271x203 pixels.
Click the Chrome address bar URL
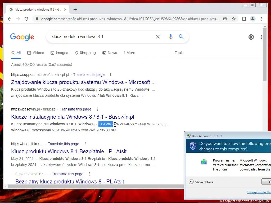[x=130, y=19]
